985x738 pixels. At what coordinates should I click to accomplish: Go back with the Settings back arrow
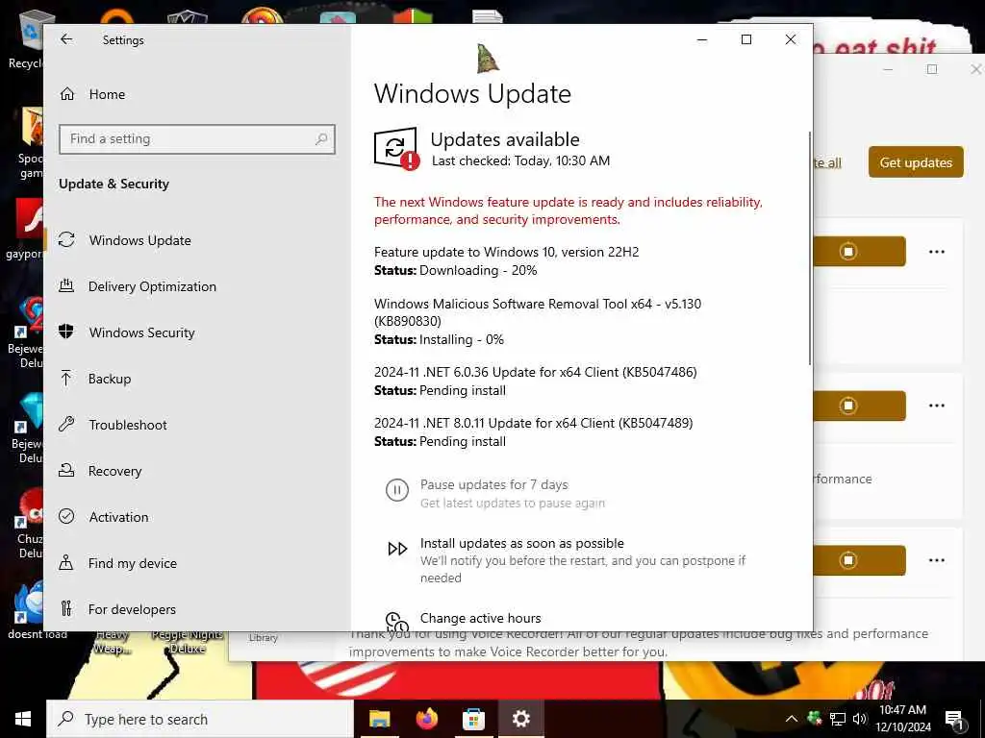[x=66, y=39]
